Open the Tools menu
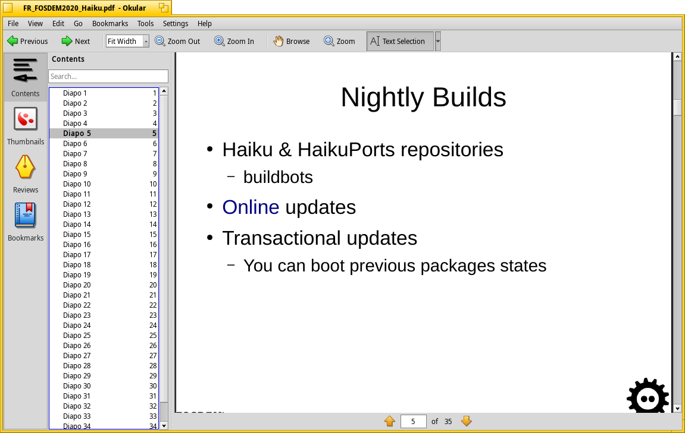The width and height of the screenshot is (685, 433). pyautogui.click(x=145, y=24)
